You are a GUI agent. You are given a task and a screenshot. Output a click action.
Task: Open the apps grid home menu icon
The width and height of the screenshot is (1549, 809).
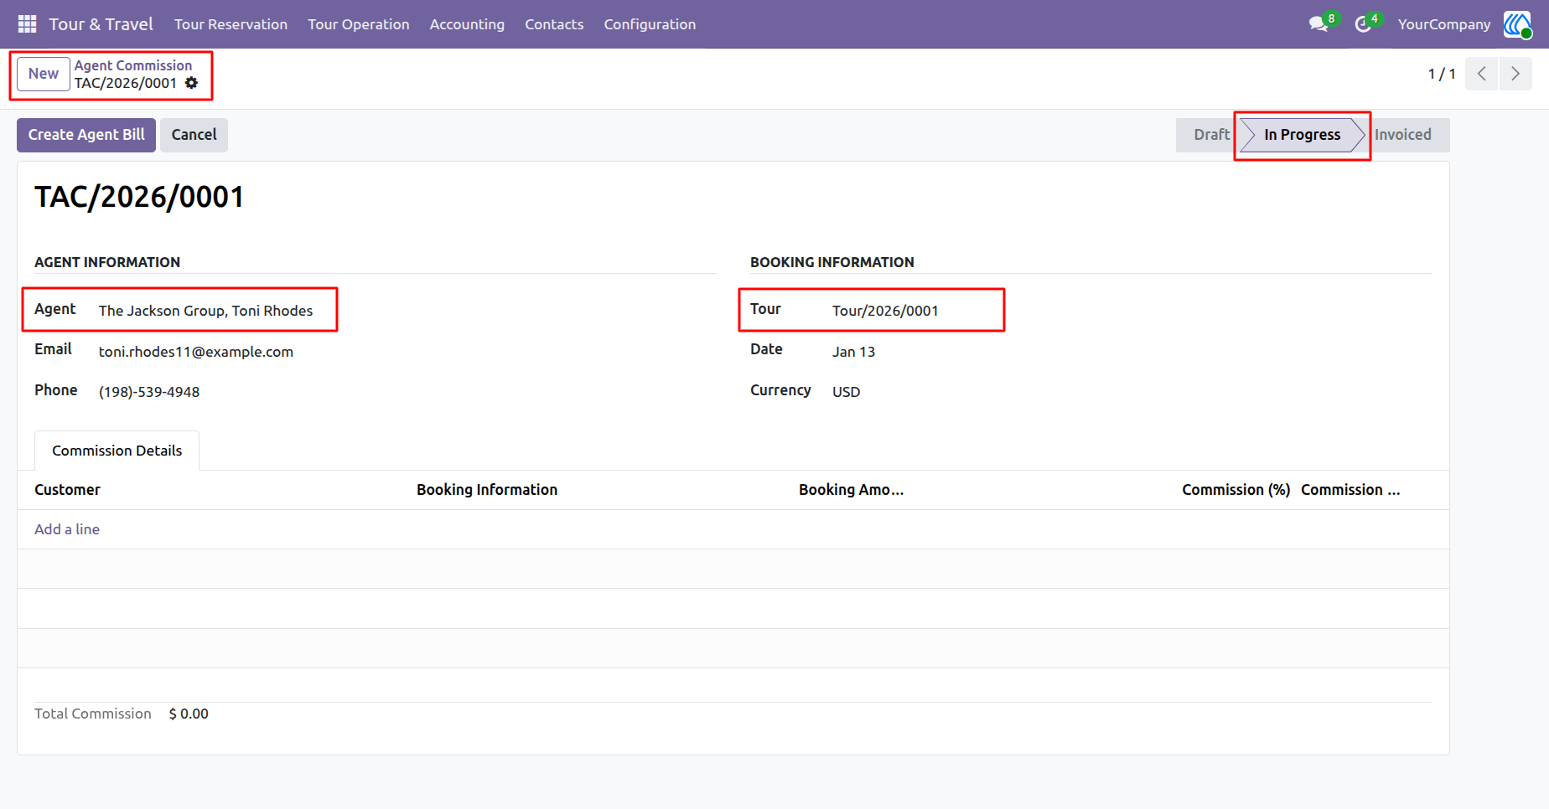point(27,24)
